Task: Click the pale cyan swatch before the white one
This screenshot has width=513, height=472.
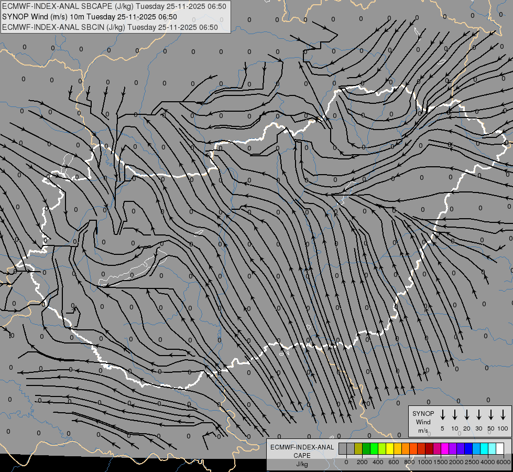Action: pos(492,448)
